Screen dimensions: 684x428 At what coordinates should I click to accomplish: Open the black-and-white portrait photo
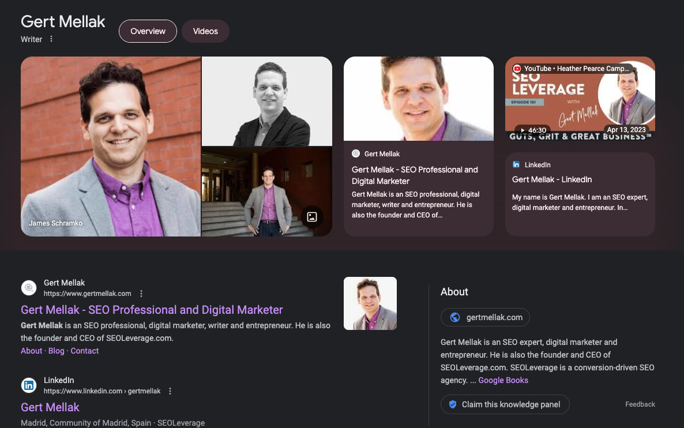pyautogui.click(x=267, y=101)
